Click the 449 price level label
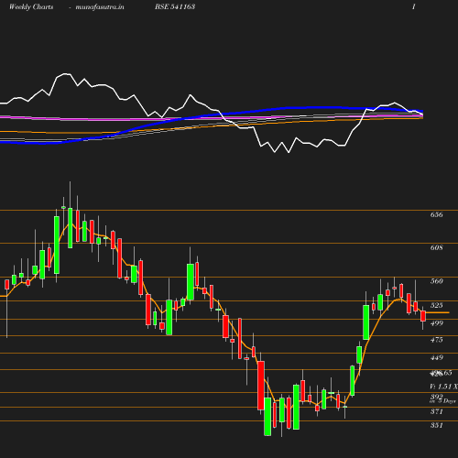458x458 pixels. (x=436, y=357)
